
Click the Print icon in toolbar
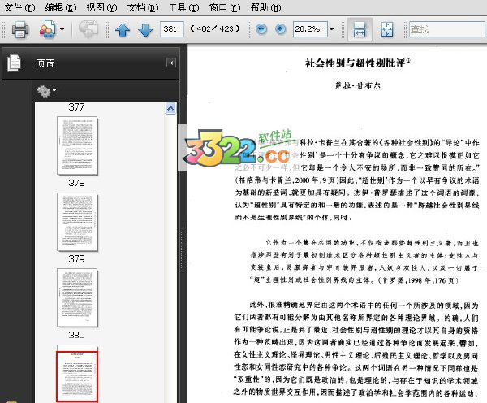click(x=19, y=30)
